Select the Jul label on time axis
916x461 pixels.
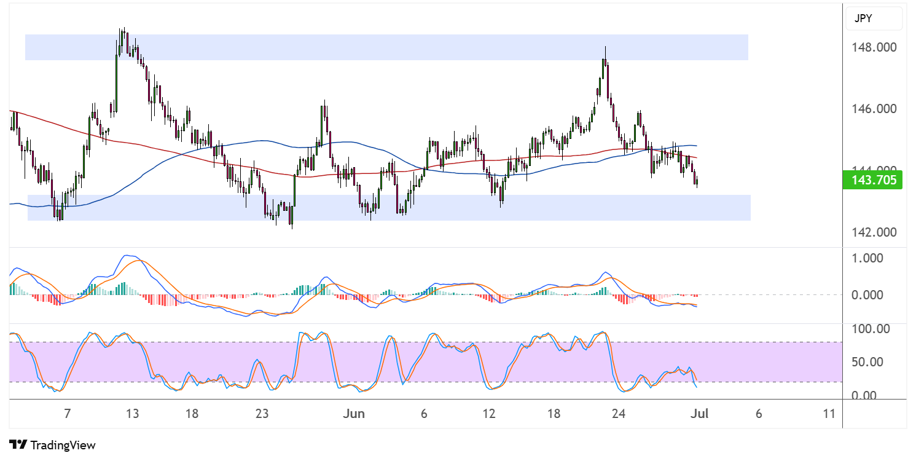coord(700,414)
